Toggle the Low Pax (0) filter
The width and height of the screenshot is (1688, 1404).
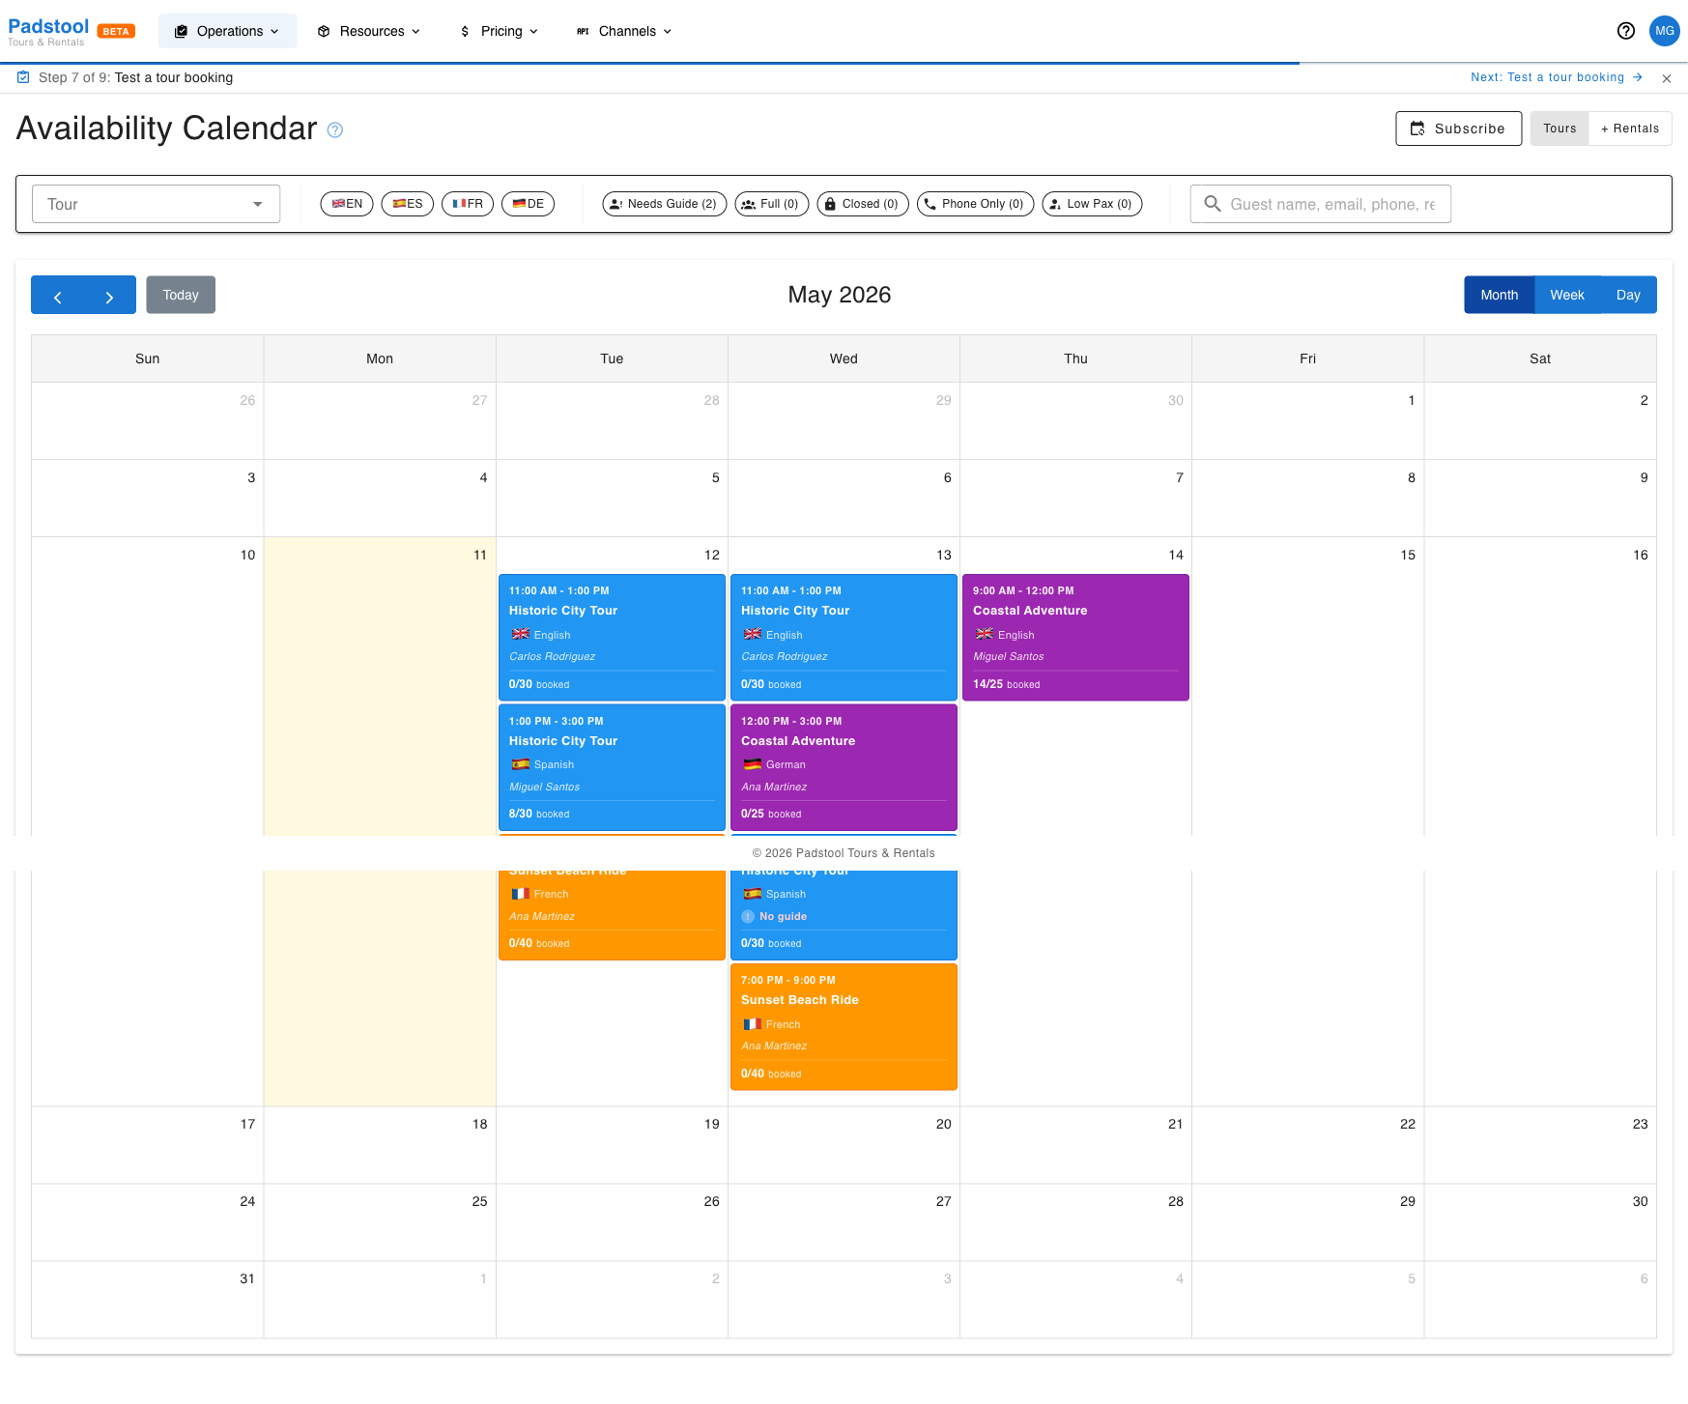(x=1092, y=204)
